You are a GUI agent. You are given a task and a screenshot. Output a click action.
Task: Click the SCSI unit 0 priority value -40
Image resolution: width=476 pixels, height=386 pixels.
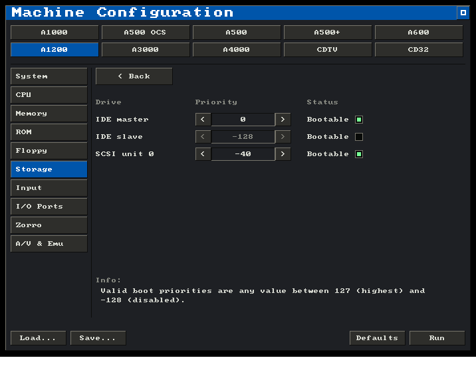click(x=243, y=154)
